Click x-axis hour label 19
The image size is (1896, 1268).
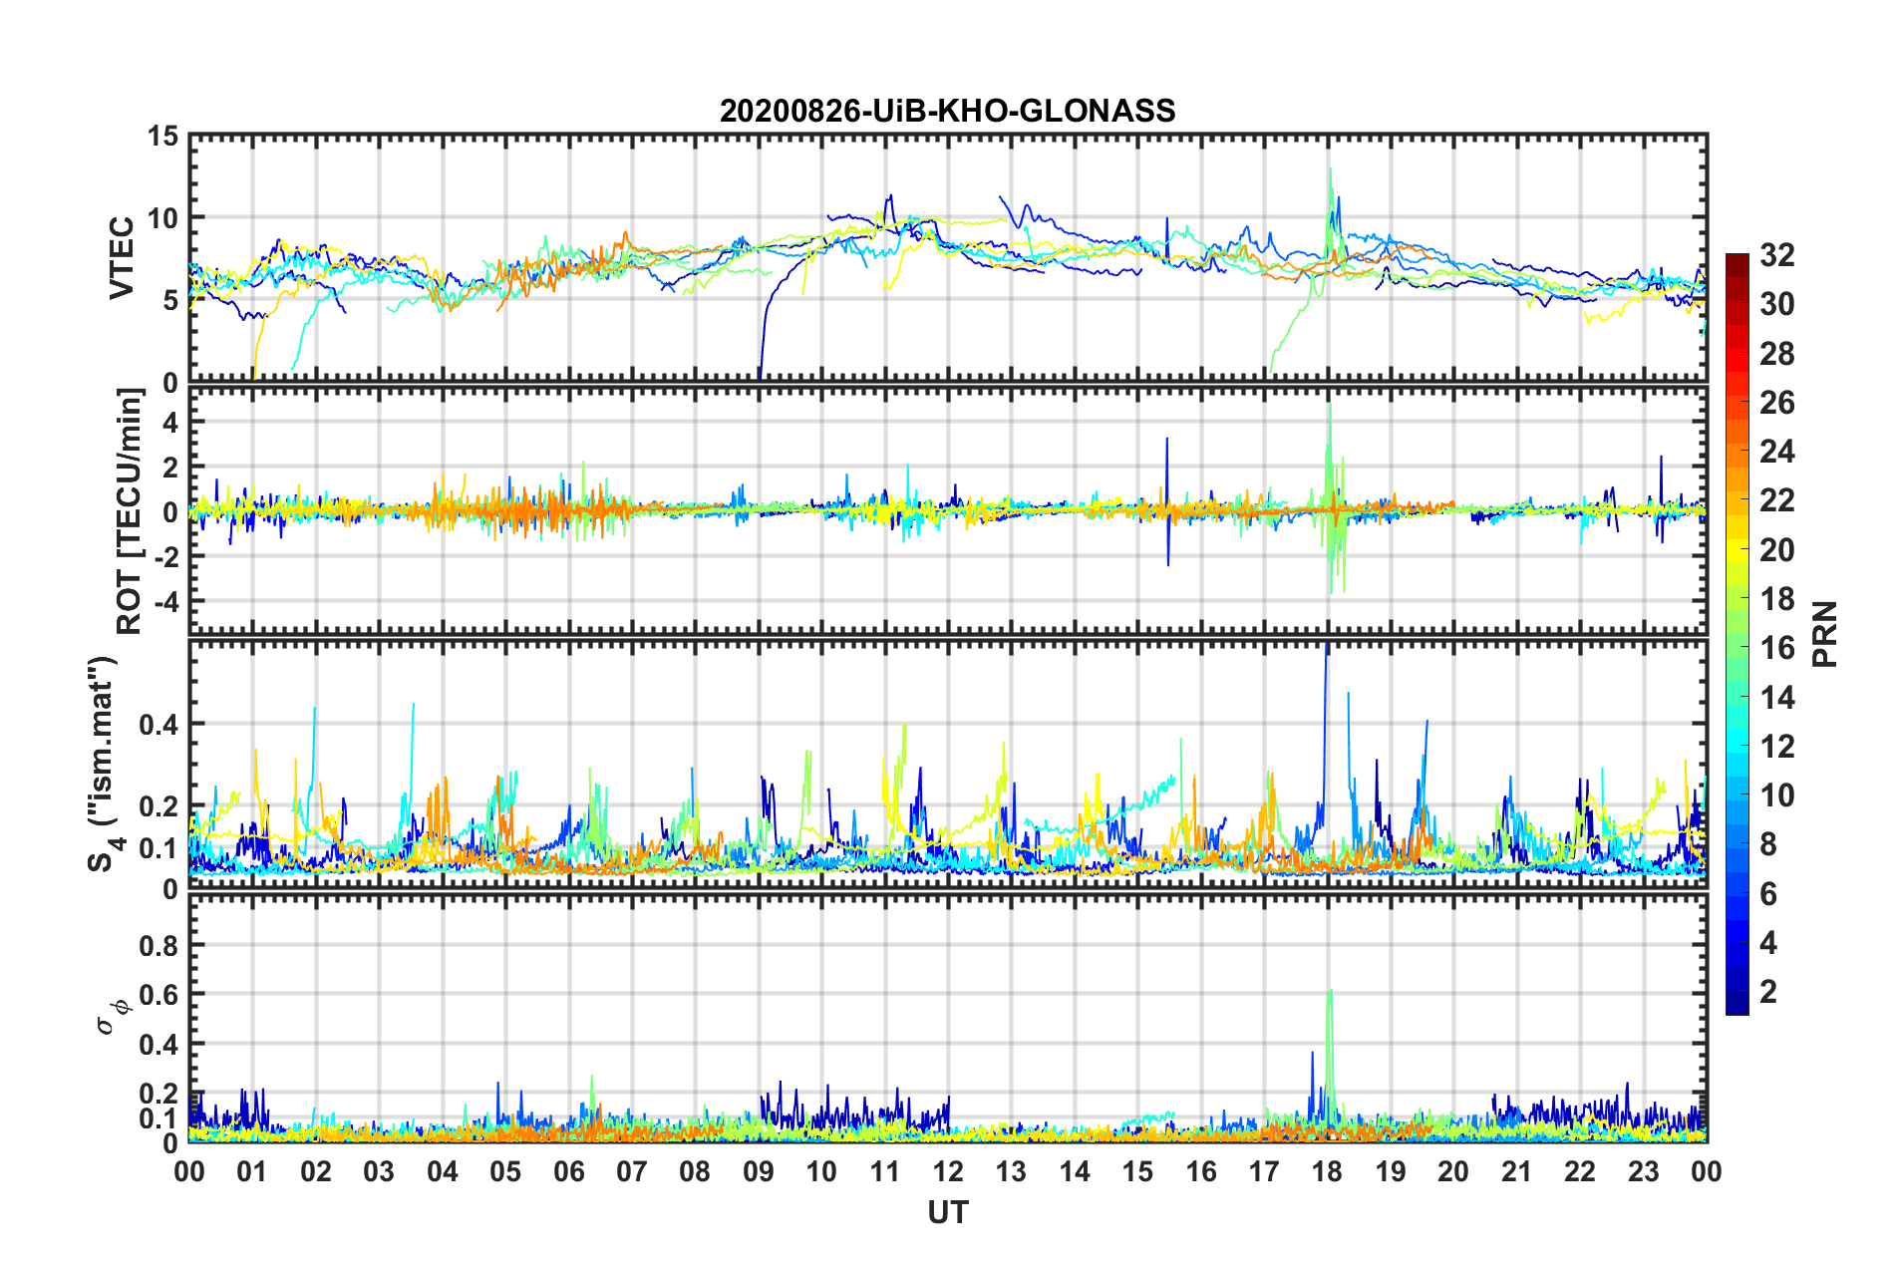1391,1171
